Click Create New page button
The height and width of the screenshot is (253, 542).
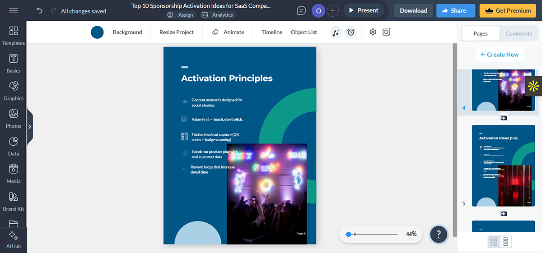pyautogui.click(x=500, y=55)
